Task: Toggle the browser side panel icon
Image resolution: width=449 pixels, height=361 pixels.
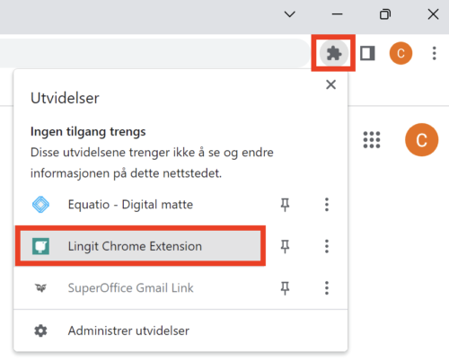Action: coord(367,54)
